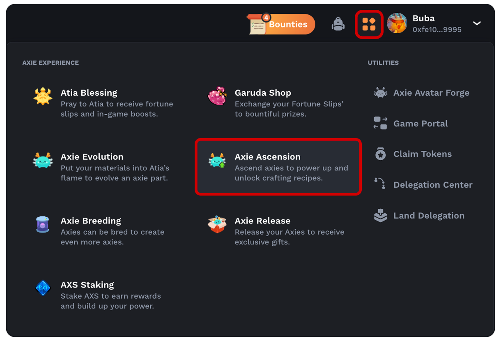
Task: Click the backpack inventory icon
Action: (338, 23)
